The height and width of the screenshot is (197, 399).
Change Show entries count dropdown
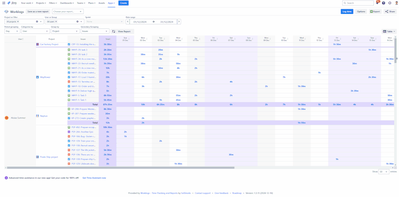[x=384, y=171]
